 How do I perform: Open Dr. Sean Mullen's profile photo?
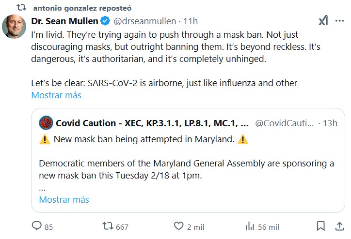pyautogui.click(x=14, y=26)
